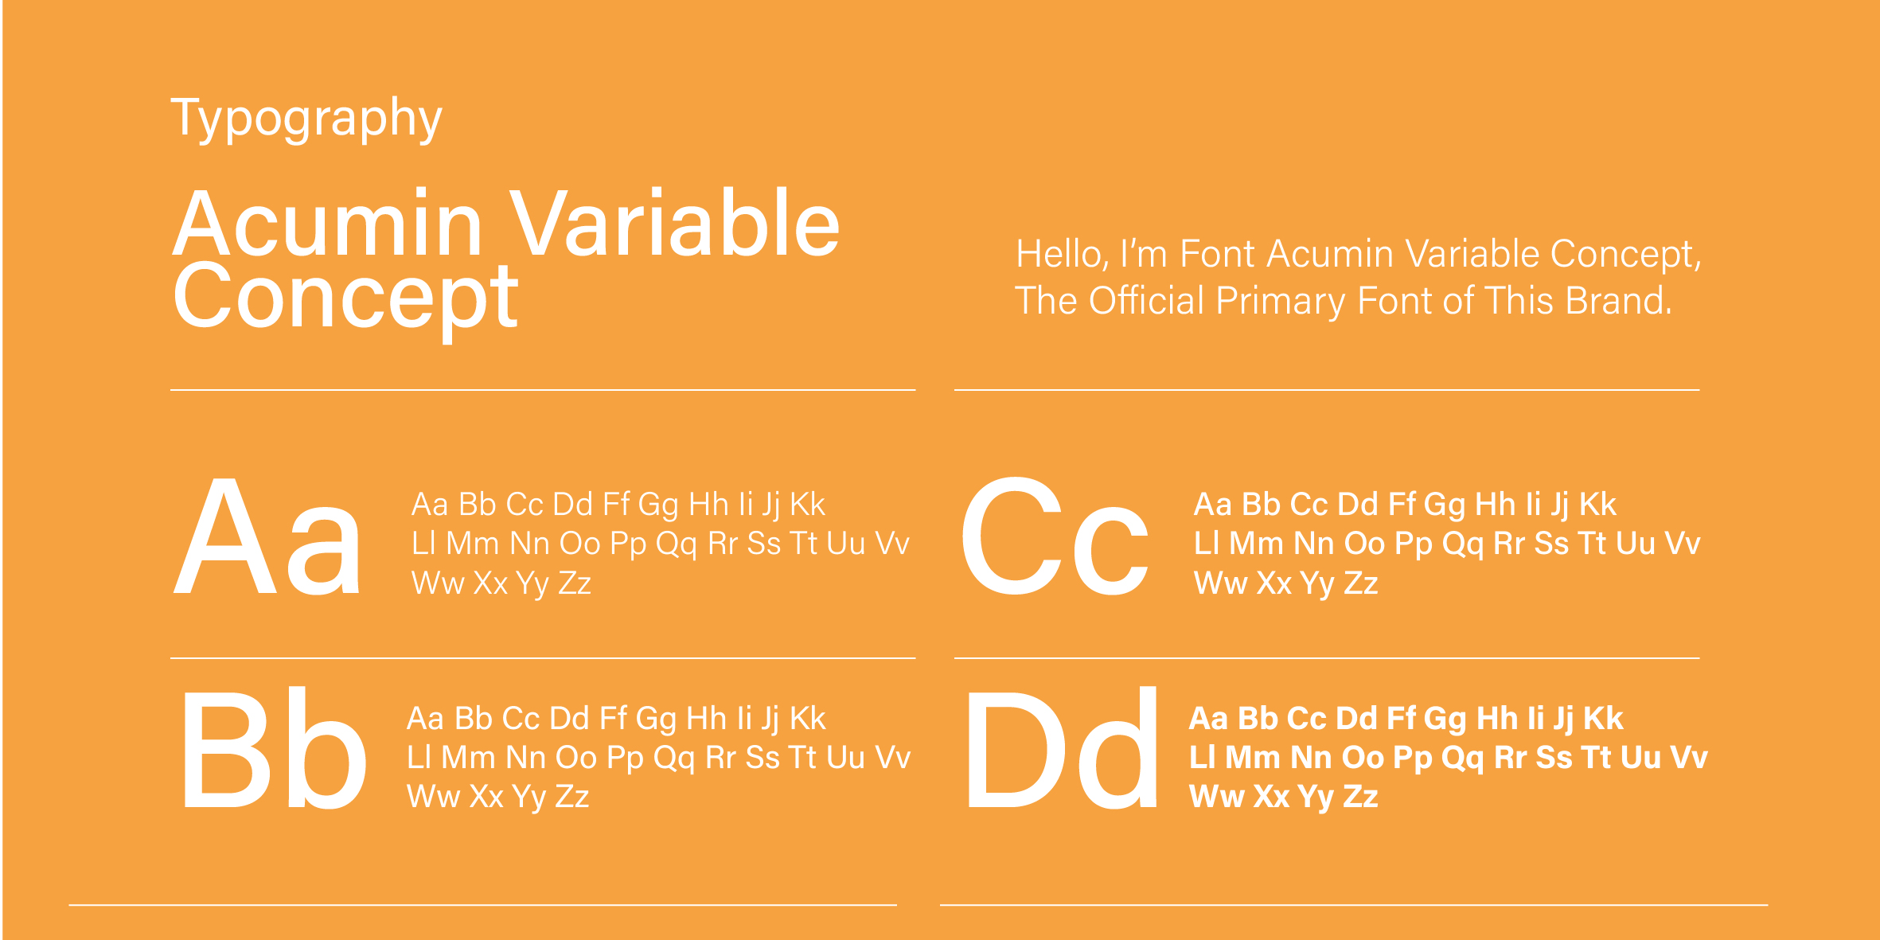The image size is (1880, 940).
Task: Click the large word "Concept" in the title
Action: tap(345, 298)
